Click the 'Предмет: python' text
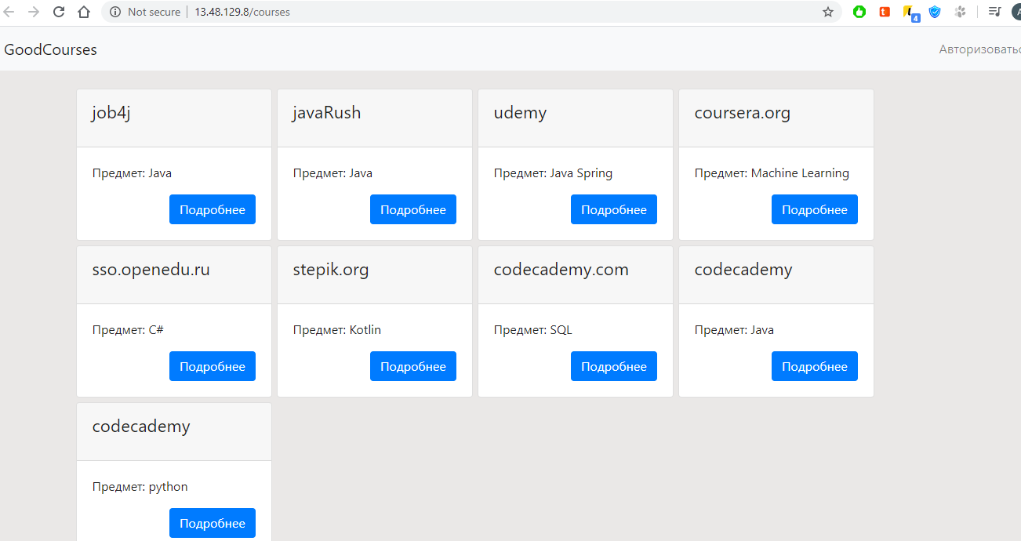 140,487
